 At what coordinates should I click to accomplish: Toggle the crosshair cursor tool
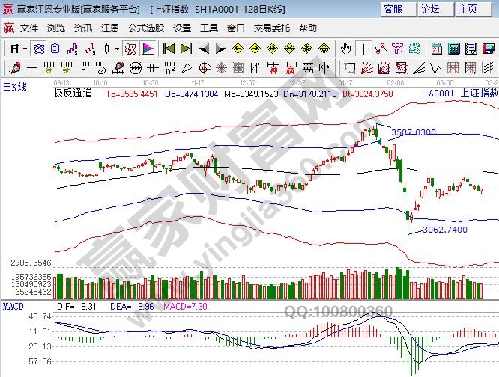point(363,49)
